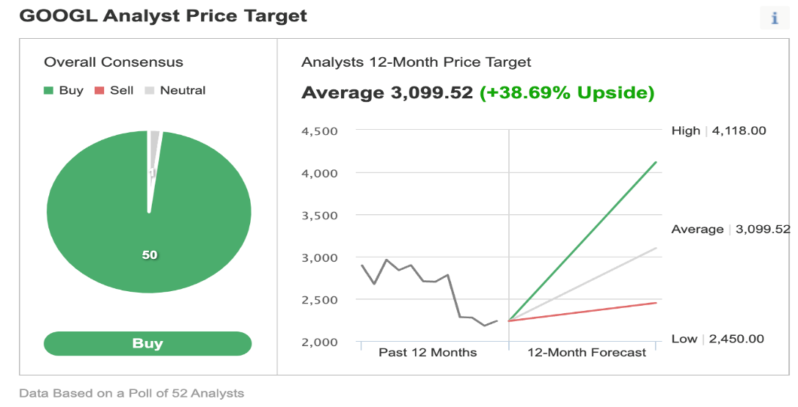Click the +38.69% Upside text

[567, 92]
